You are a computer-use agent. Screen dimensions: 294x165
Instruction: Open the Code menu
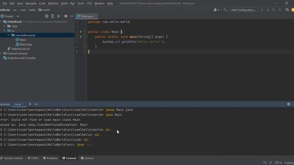(42, 3)
